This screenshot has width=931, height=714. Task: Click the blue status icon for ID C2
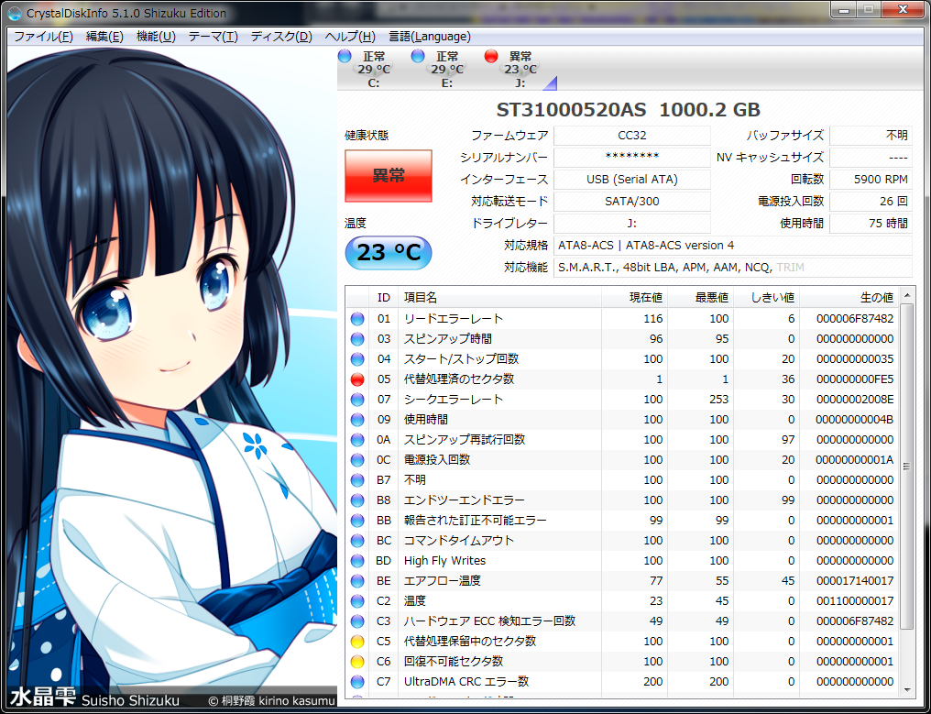[357, 601]
